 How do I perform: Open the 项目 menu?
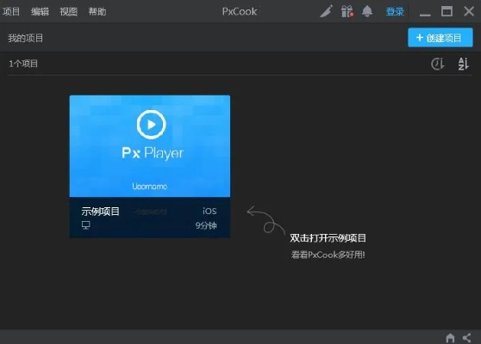coord(11,12)
